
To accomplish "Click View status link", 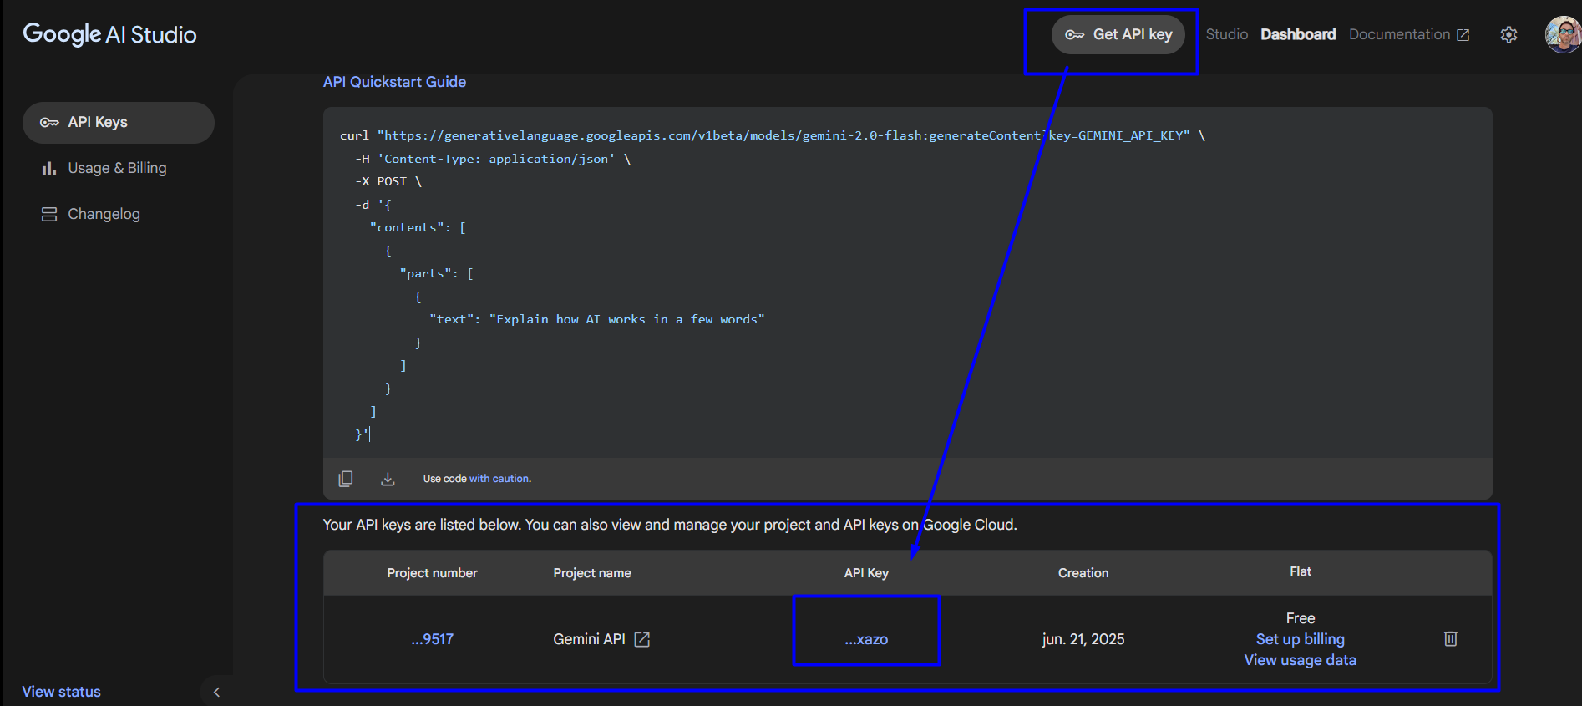I will [61, 692].
